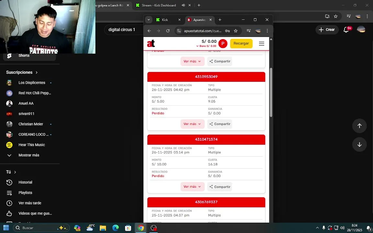This screenshot has height=233, width=373.
Task: Expand the Suscripciones section chevron
Action: [x=36, y=72]
